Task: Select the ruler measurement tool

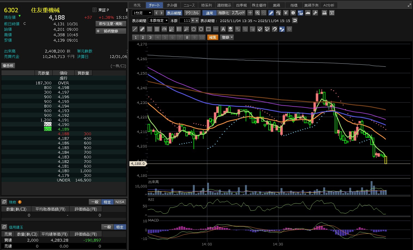Action: click(x=142, y=29)
